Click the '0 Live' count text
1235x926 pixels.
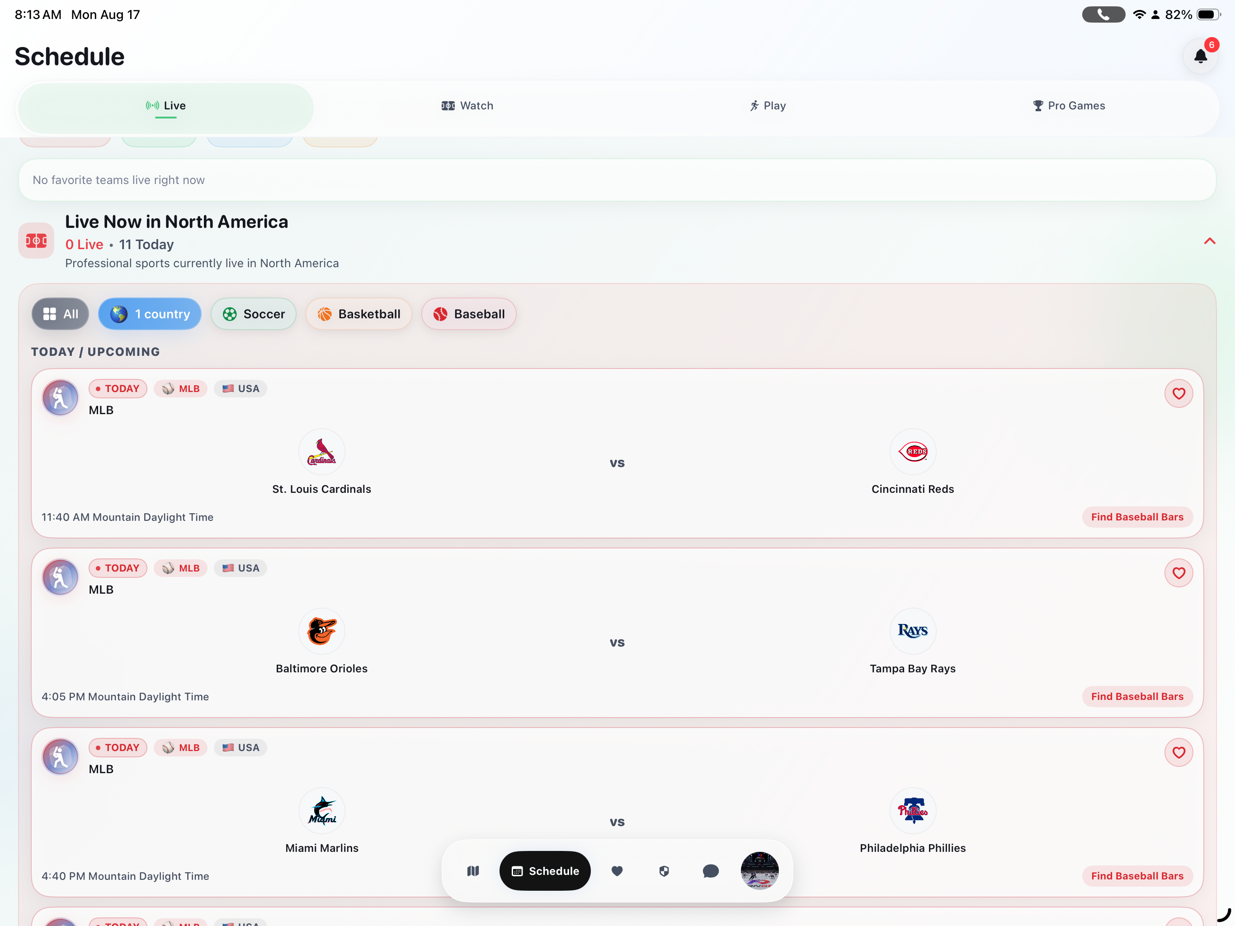click(x=84, y=245)
